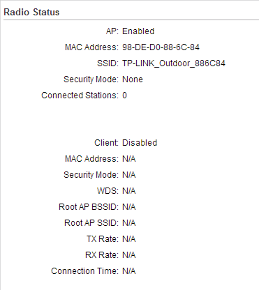Click the Client Disabled status value
Screen dimensions: 259x290
pyautogui.click(x=140, y=143)
